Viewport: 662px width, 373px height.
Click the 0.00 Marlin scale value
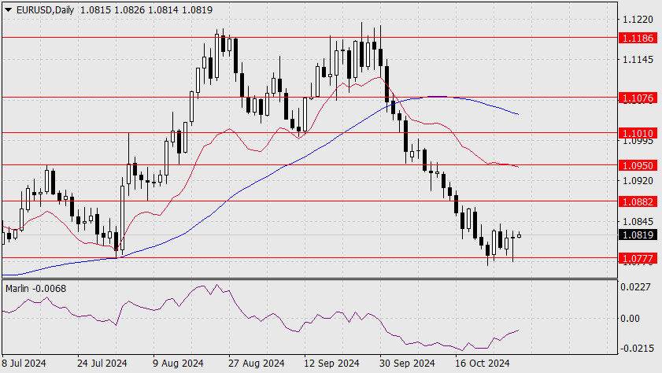(x=630, y=318)
